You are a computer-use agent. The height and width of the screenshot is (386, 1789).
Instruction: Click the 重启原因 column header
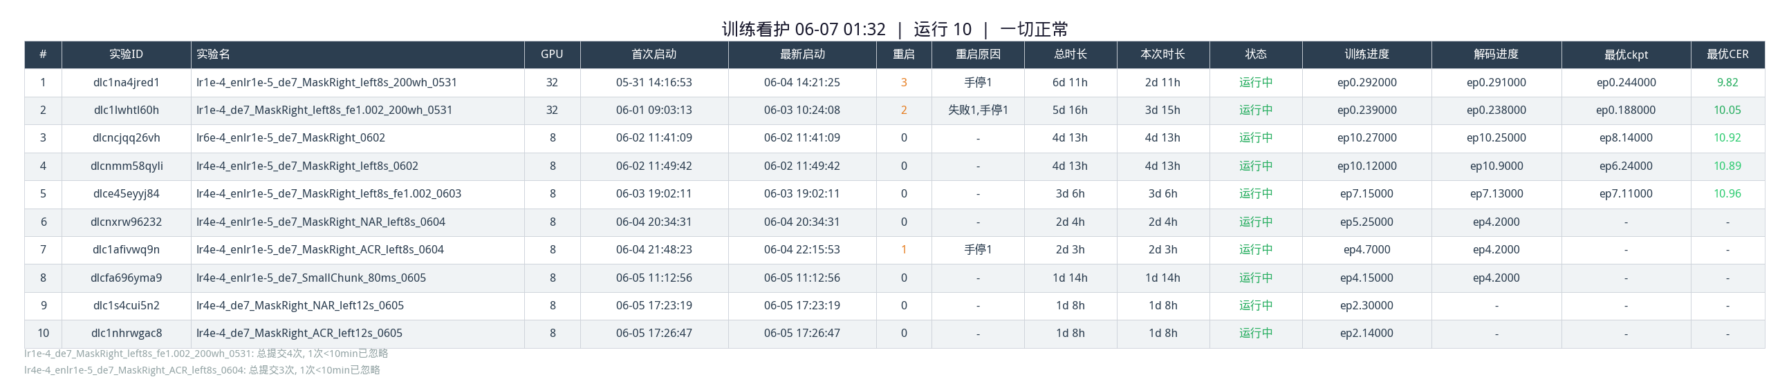pyautogui.click(x=978, y=54)
